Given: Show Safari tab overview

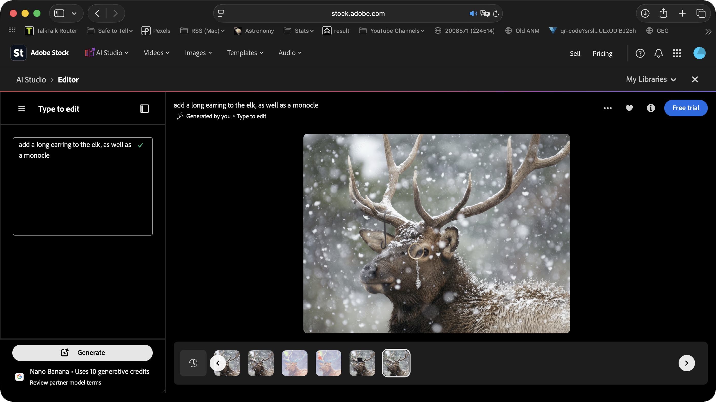Looking at the screenshot, I should point(701,13).
